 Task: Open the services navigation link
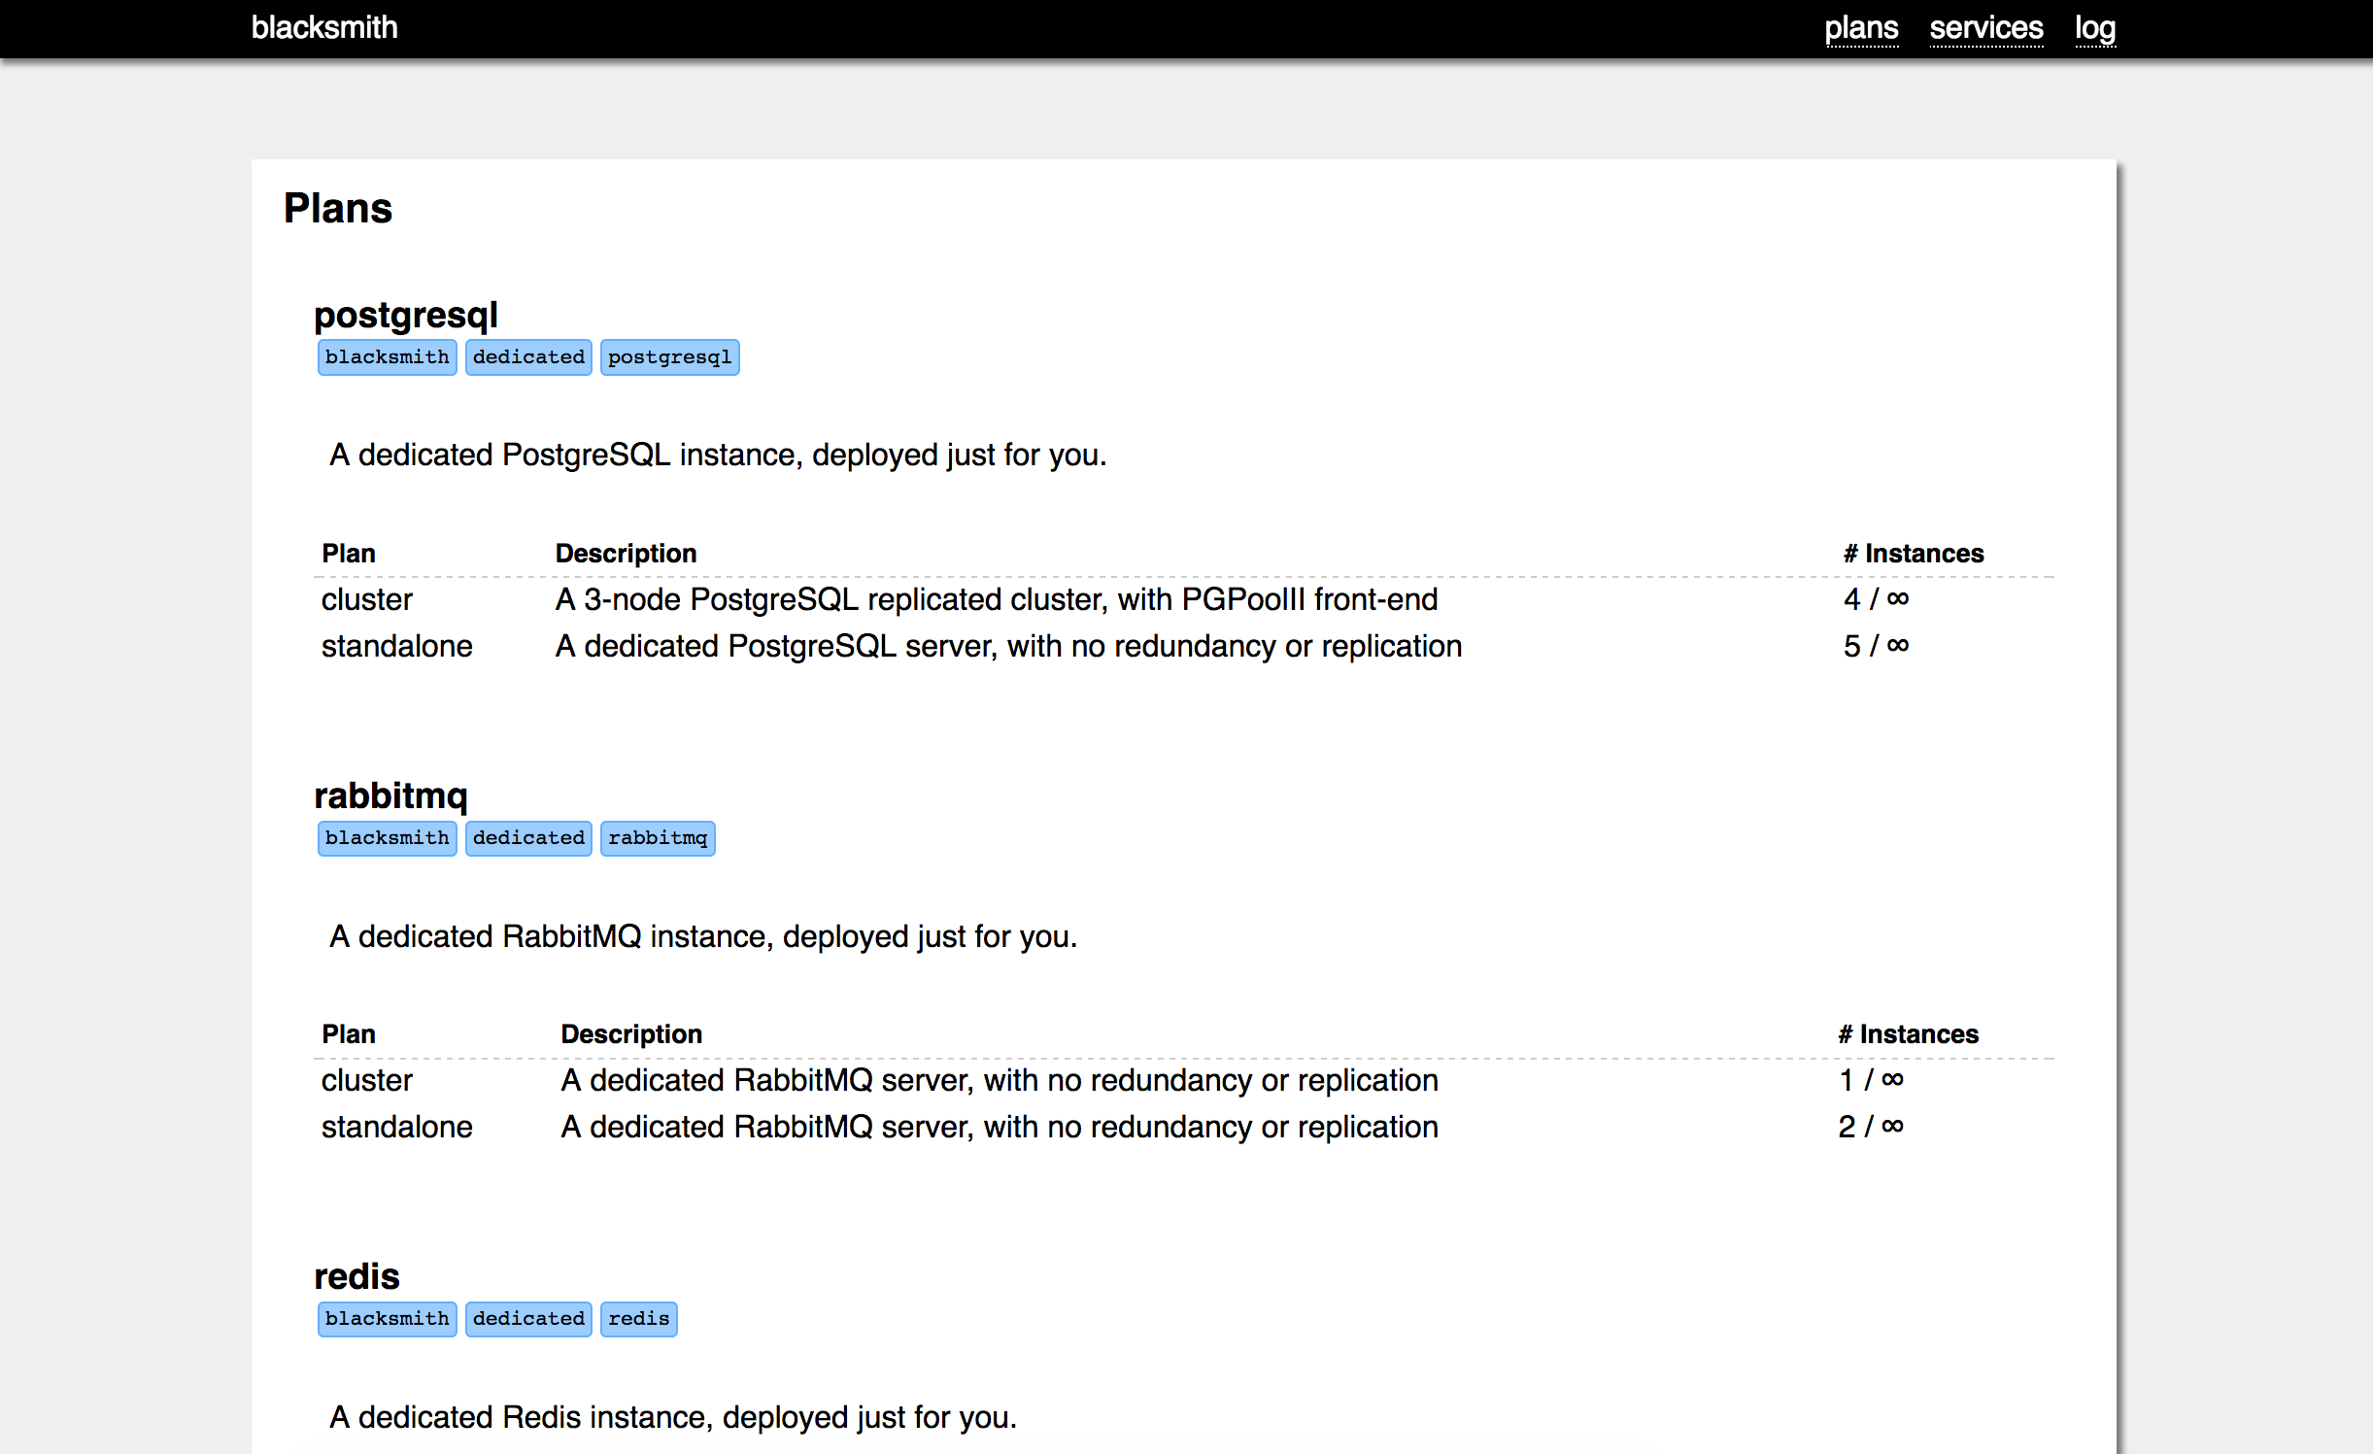(x=1985, y=28)
